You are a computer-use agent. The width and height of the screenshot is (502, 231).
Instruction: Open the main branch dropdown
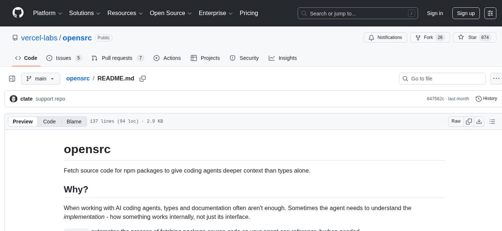coord(41,78)
